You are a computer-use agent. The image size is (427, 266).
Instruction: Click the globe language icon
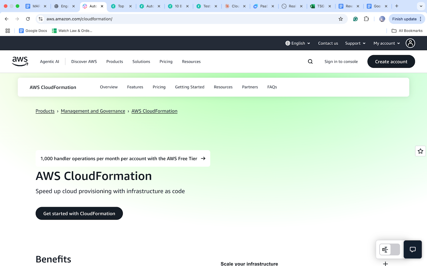pyautogui.click(x=288, y=43)
